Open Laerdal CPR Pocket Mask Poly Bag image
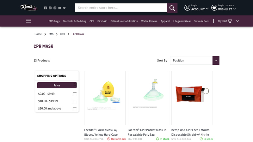Screen dimensions: 253x142 tap(148, 98)
